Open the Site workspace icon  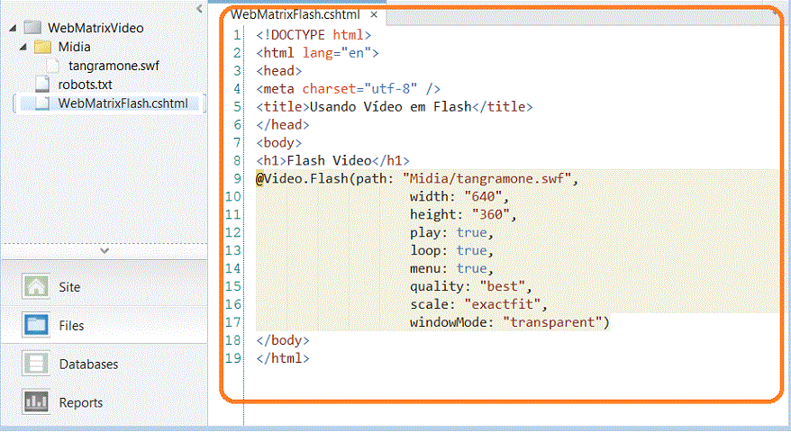[x=36, y=286]
